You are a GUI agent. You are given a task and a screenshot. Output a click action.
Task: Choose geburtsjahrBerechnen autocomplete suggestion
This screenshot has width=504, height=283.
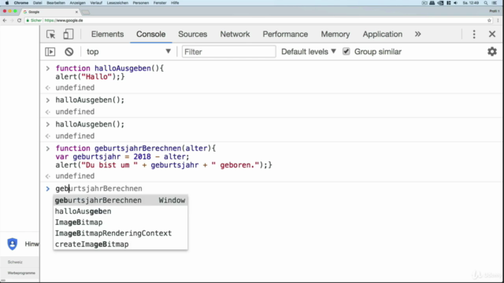coord(120,200)
